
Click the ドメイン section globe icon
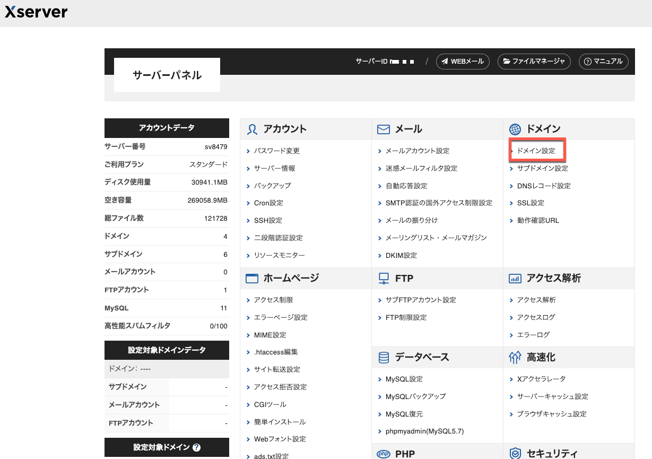click(x=515, y=129)
